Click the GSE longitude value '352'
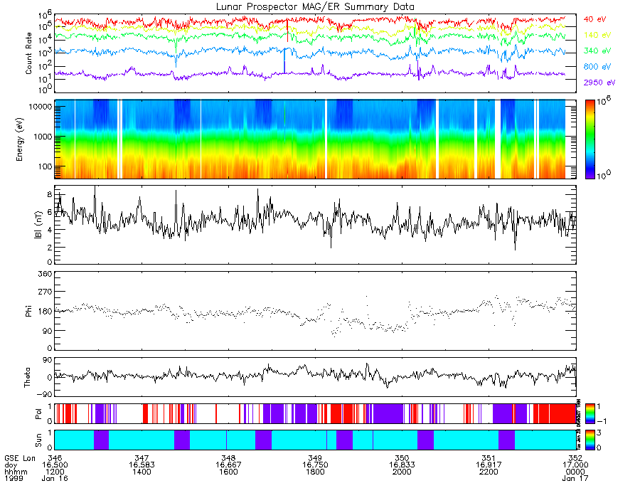This screenshot has height=498, width=640. [575, 458]
